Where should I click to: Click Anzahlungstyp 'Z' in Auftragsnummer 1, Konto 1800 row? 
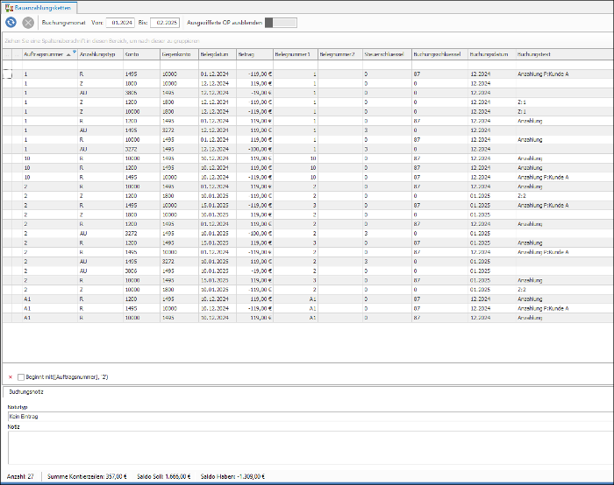(x=81, y=83)
